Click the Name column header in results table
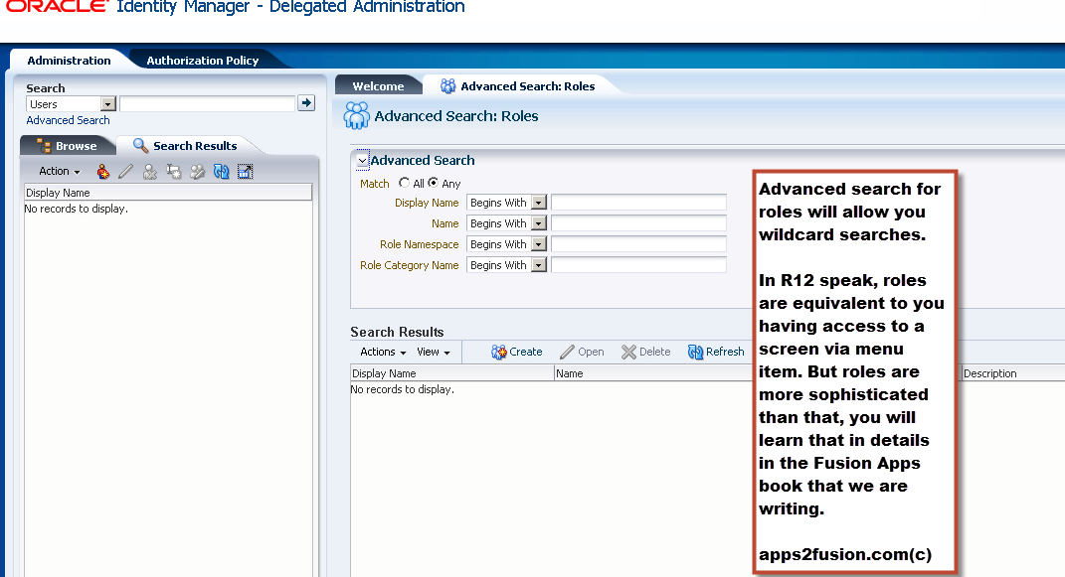Screen dimensions: 1065x577 click(x=653, y=373)
